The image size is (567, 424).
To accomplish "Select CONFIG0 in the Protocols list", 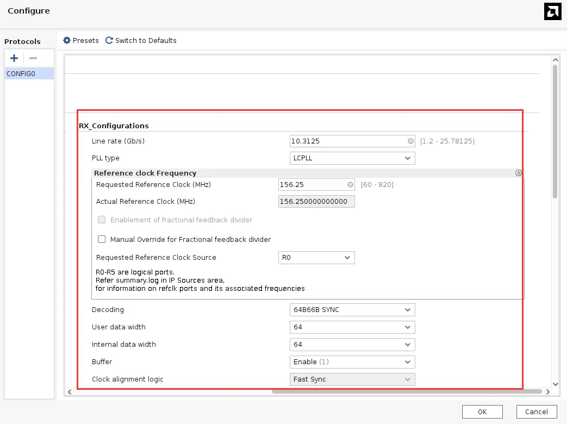I will coord(29,73).
